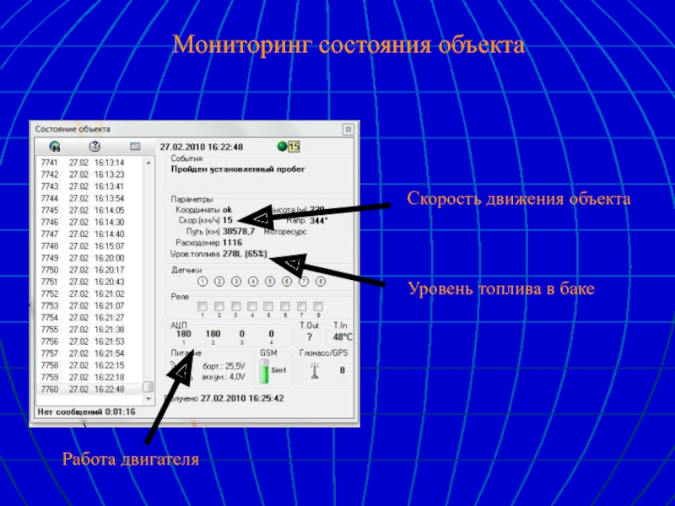Click the fuel level value 278L (65%)
Viewport: 675px width, 506px height.
coord(245,254)
